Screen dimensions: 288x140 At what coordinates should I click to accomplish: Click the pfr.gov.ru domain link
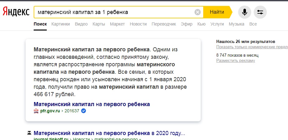tap(50, 111)
